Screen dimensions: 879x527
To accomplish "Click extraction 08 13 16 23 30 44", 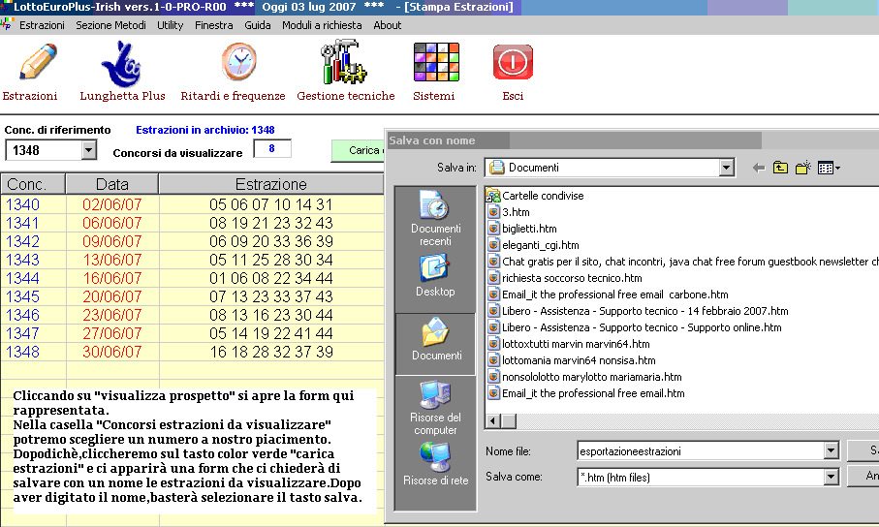I will pos(271,315).
